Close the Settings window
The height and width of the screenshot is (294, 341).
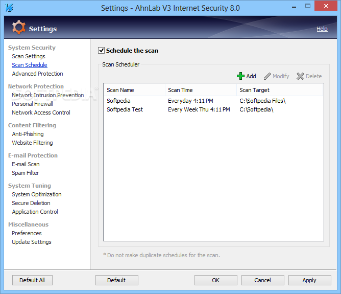[x=326, y=6]
